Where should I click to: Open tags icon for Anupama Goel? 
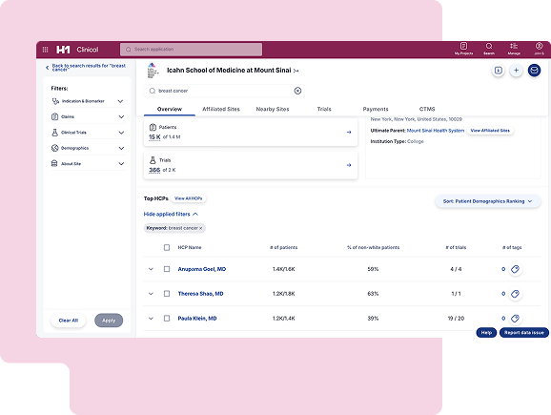tap(515, 269)
